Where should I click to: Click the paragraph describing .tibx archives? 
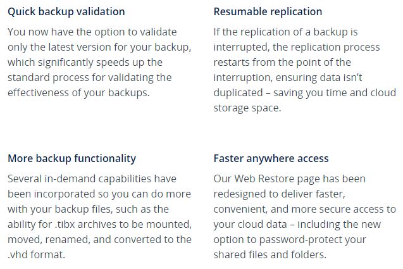[x=100, y=216]
